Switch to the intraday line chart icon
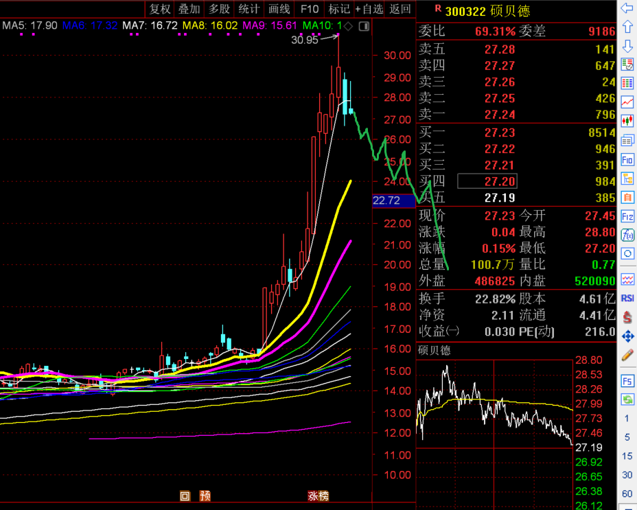637x510 pixels. 627,102
